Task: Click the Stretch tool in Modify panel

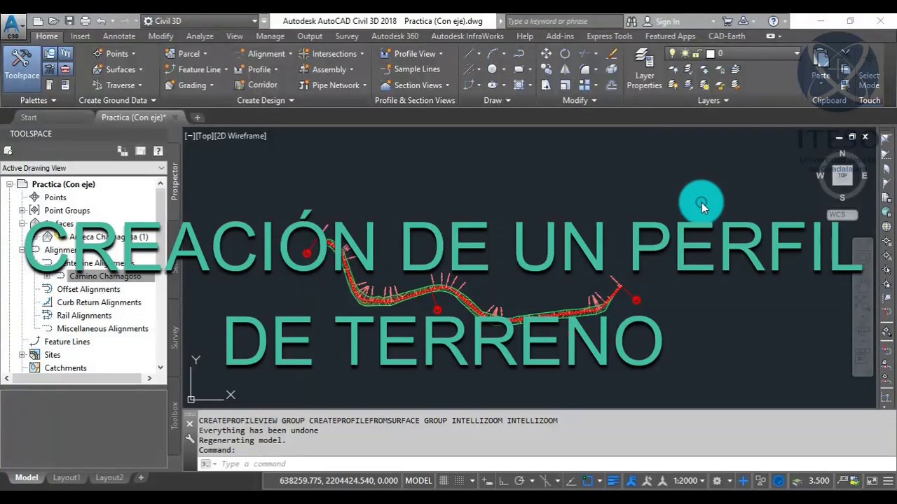Action: 546,85
